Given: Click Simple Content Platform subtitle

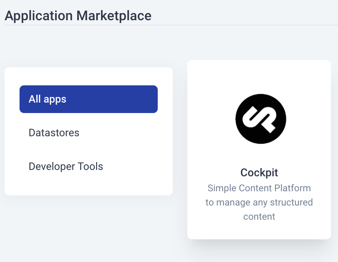Looking at the screenshot, I should tap(259, 188).
